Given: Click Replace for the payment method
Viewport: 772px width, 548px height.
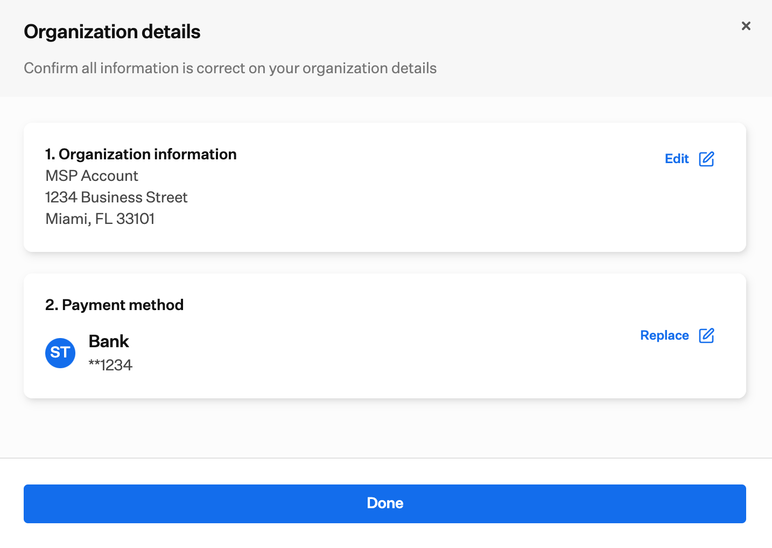Looking at the screenshot, I should (x=664, y=335).
